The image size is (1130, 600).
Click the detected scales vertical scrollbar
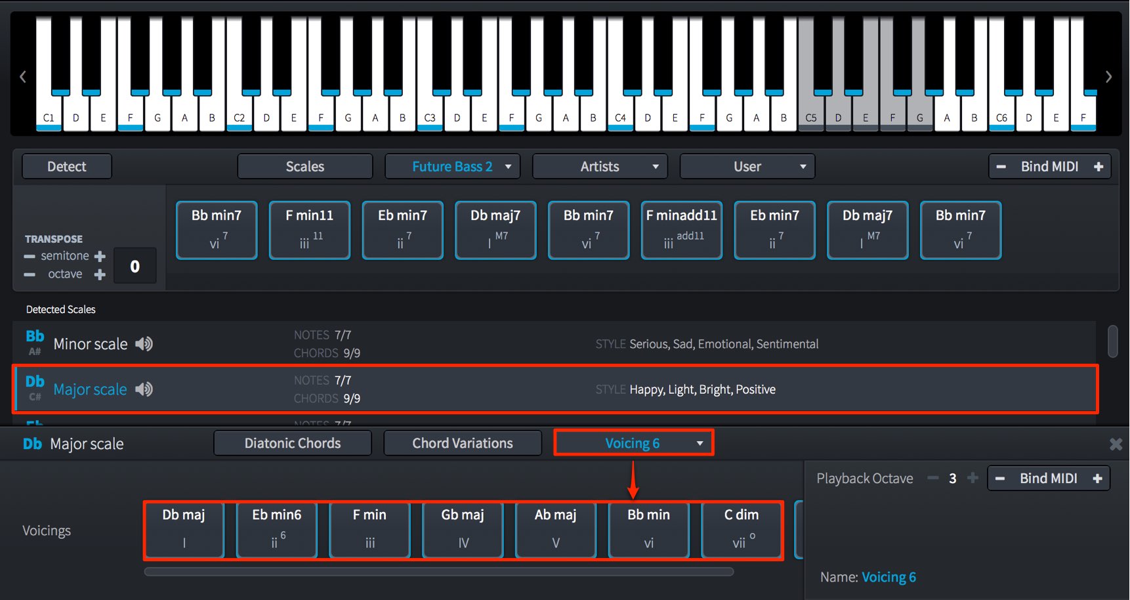(x=1112, y=341)
